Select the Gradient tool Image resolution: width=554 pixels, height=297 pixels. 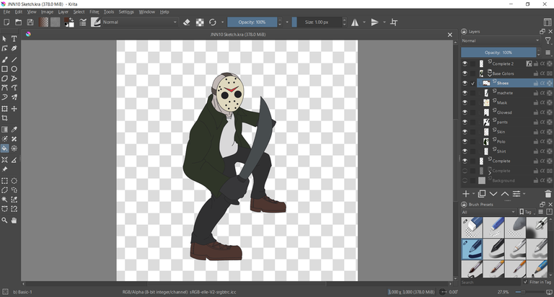(x=4, y=130)
